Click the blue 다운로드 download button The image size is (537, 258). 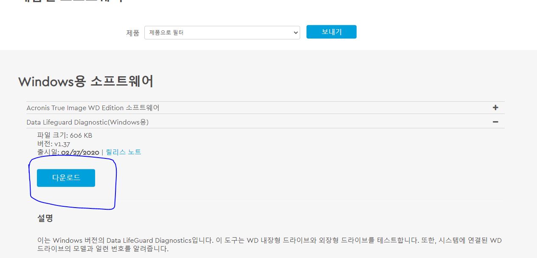click(66, 178)
